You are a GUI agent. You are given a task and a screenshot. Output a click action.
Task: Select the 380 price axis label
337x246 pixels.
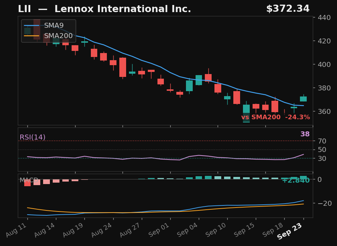pyautogui.click(x=324, y=88)
